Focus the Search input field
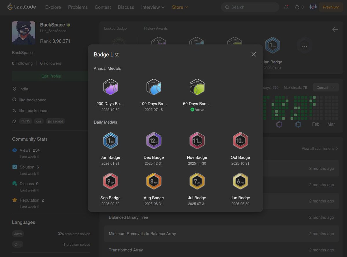This screenshot has width=347, height=257. (250, 7)
